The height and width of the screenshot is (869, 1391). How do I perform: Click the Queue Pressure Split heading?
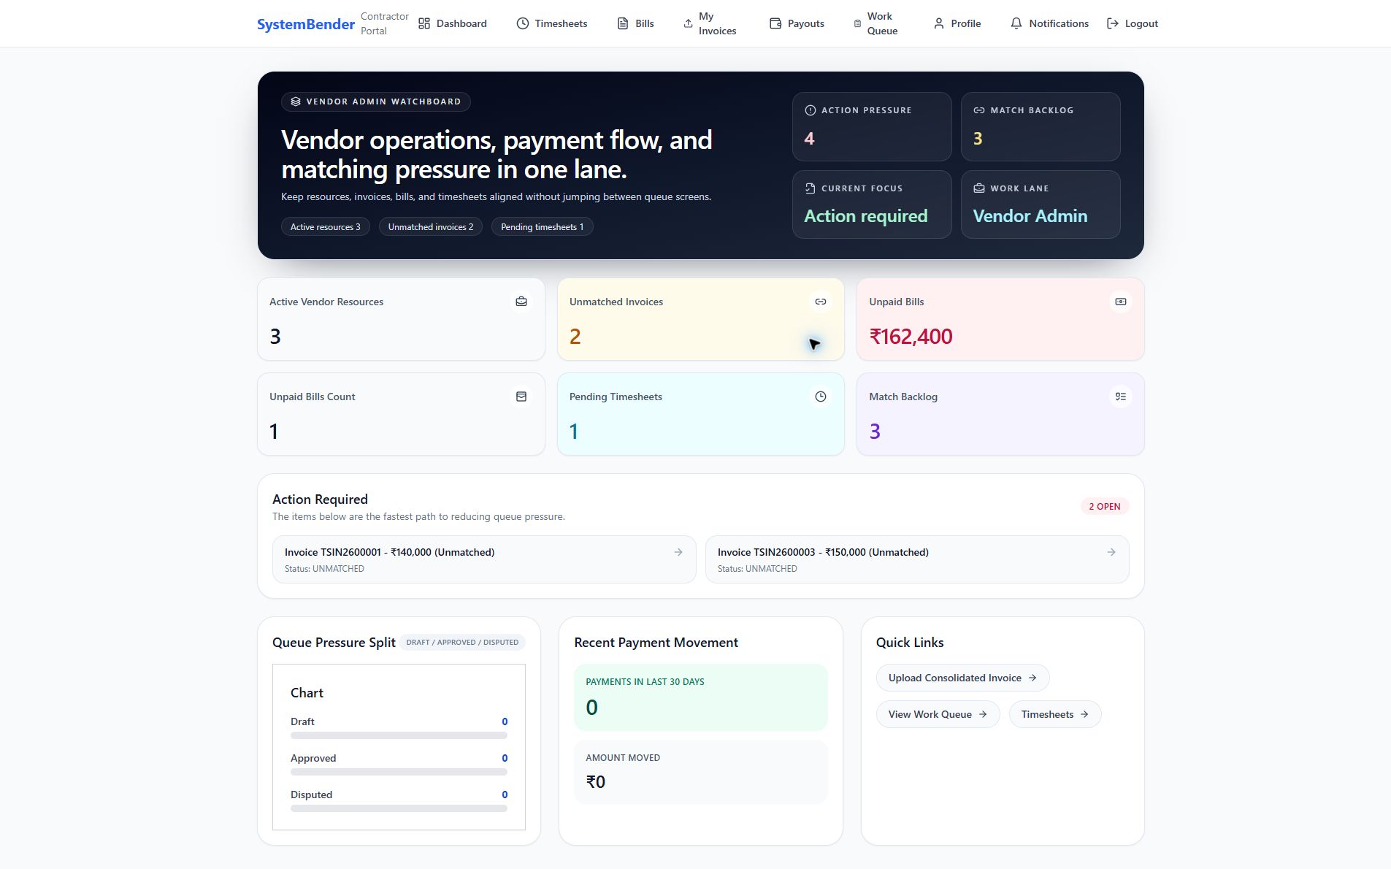point(334,643)
